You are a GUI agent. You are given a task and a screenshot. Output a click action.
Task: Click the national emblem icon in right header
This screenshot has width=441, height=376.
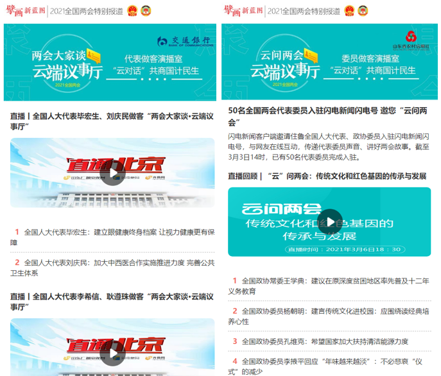click(349, 11)
